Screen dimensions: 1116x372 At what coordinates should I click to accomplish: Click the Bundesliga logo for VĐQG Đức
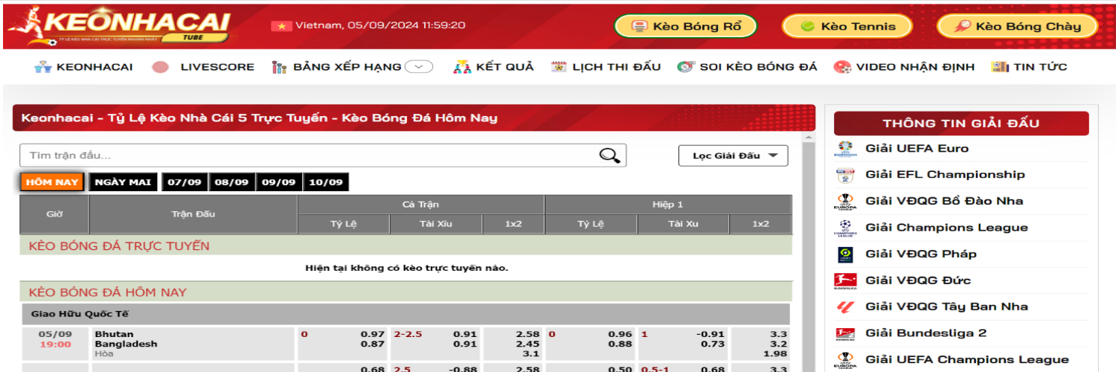pos(846,280)
